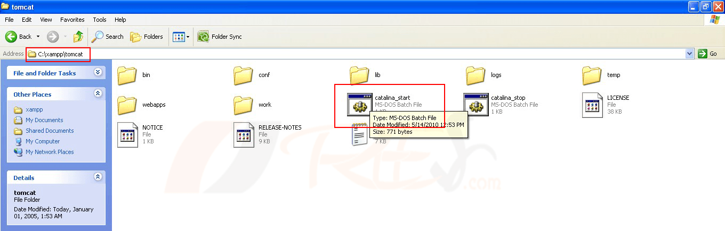Collapse the Details panel

[x=98, y=177]
